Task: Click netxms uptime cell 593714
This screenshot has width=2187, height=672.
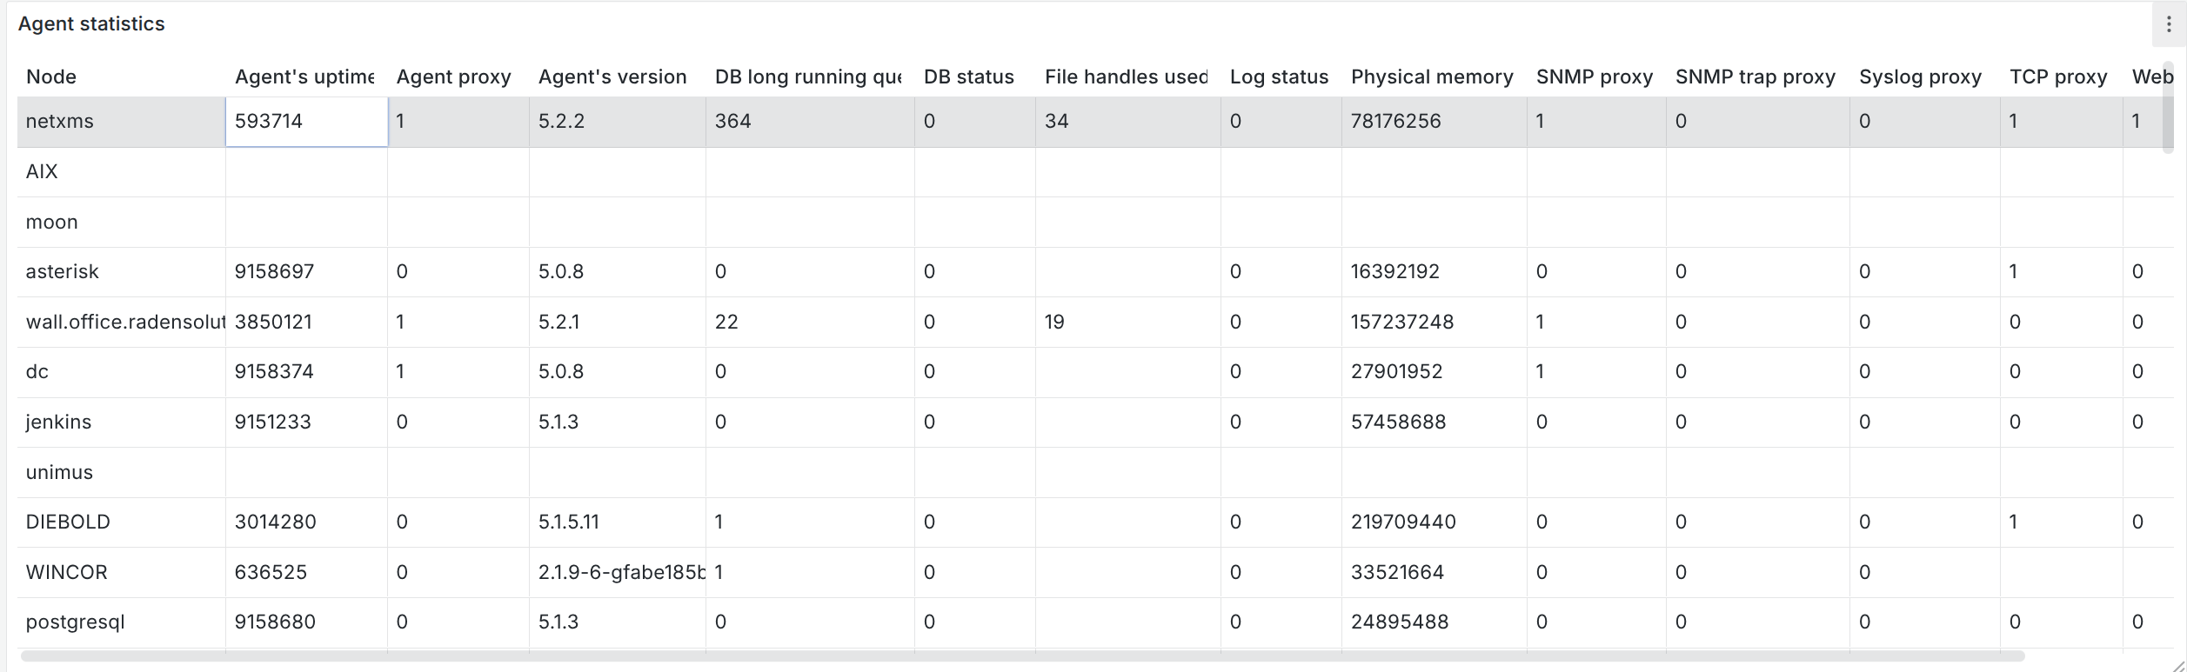Action: 306,122
